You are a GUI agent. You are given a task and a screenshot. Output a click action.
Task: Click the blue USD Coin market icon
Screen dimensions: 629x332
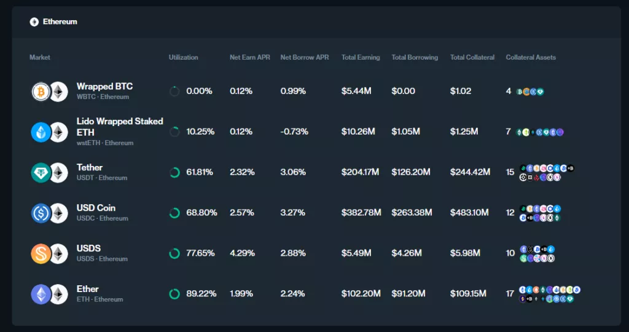(41, 213)
